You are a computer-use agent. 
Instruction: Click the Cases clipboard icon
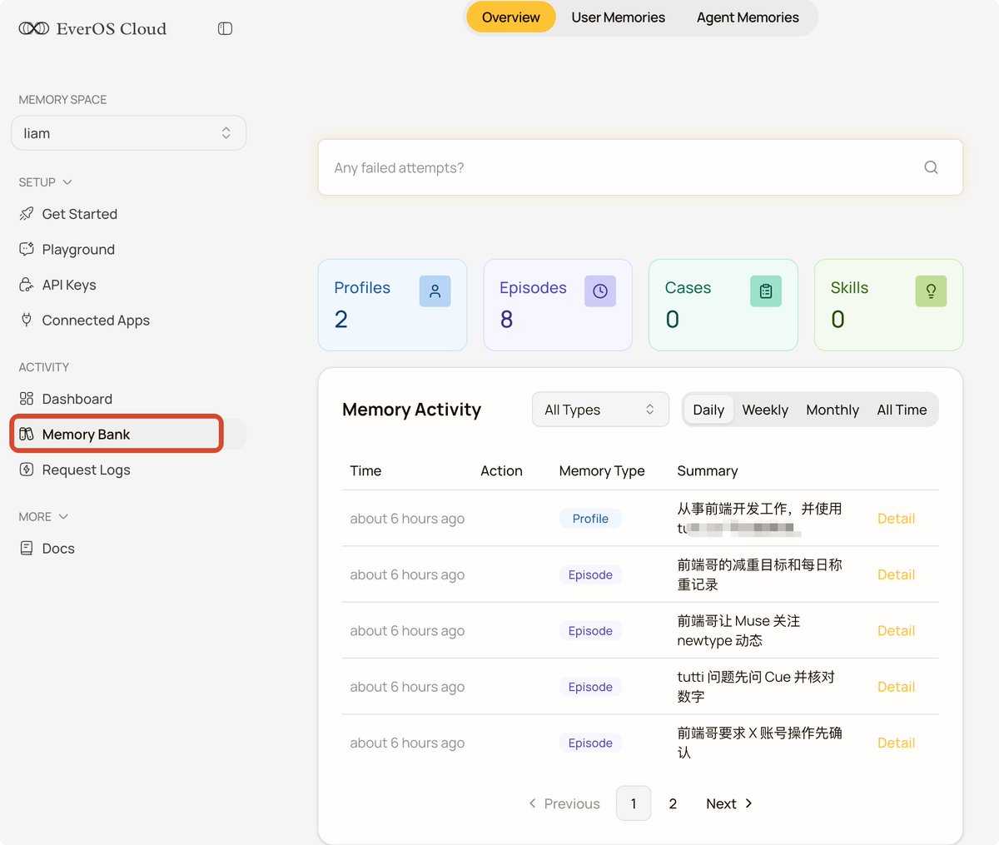[x=766, y=291]
